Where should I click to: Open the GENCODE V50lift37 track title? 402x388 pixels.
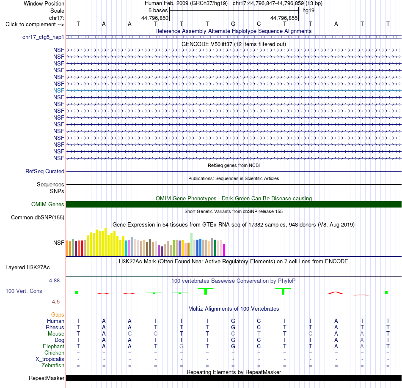coord(234,44)
